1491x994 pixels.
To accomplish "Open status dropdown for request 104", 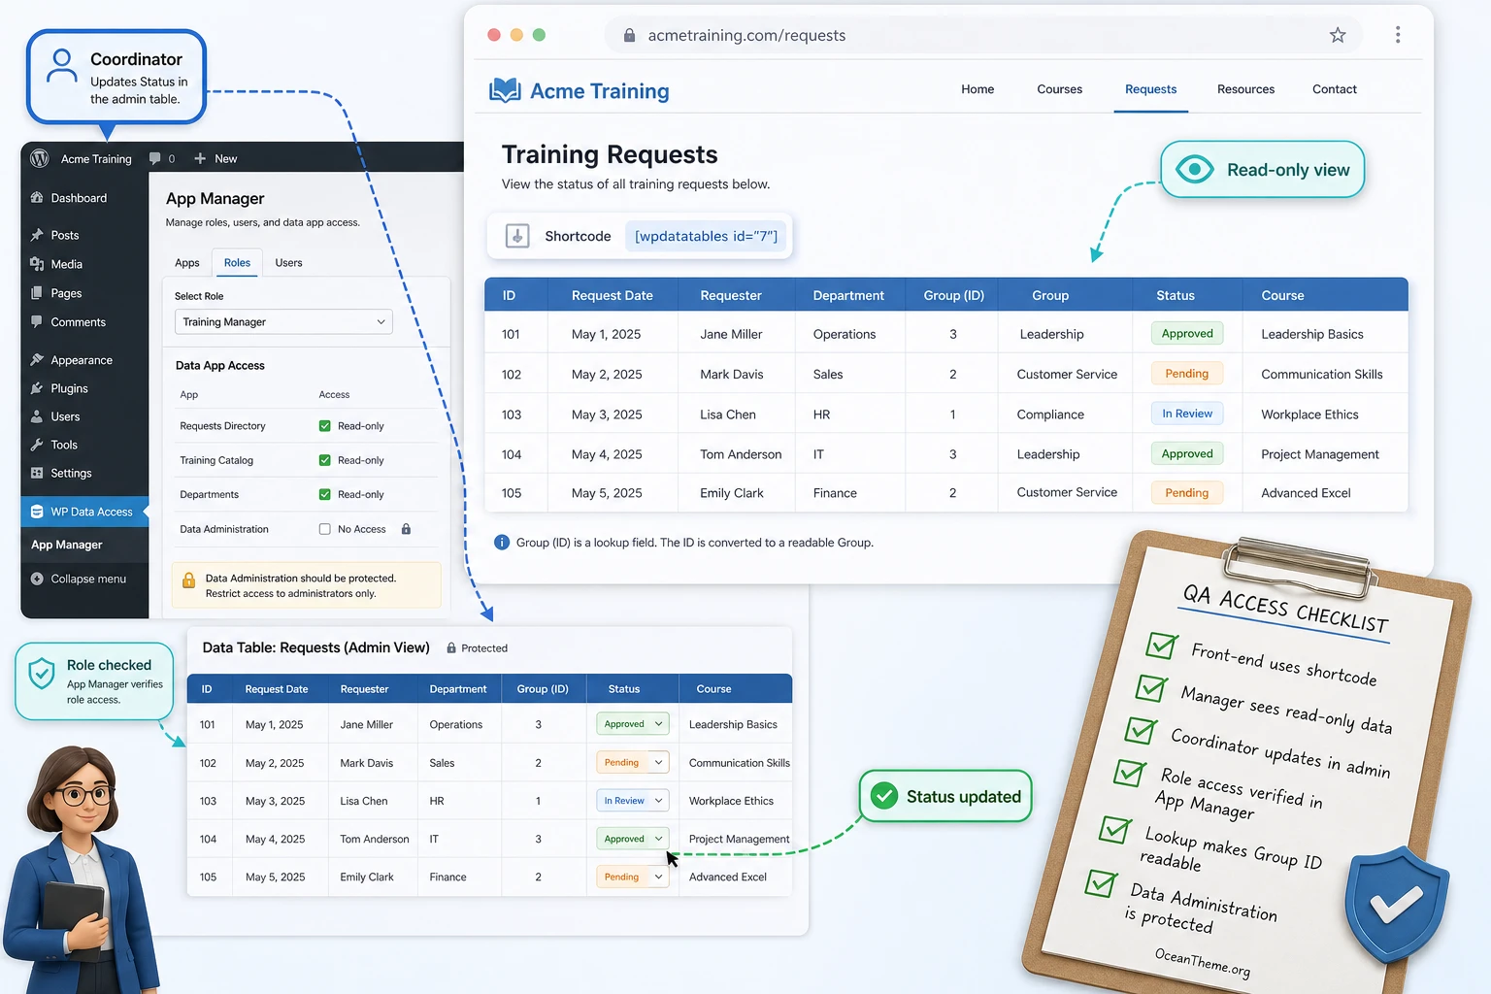I will tap(633, 839).
